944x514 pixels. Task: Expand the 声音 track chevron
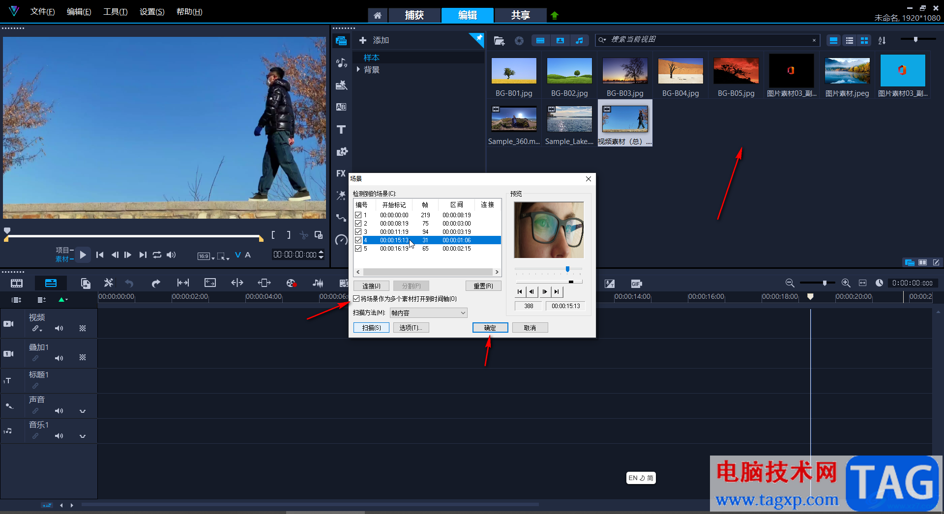[x=83, y=411]
